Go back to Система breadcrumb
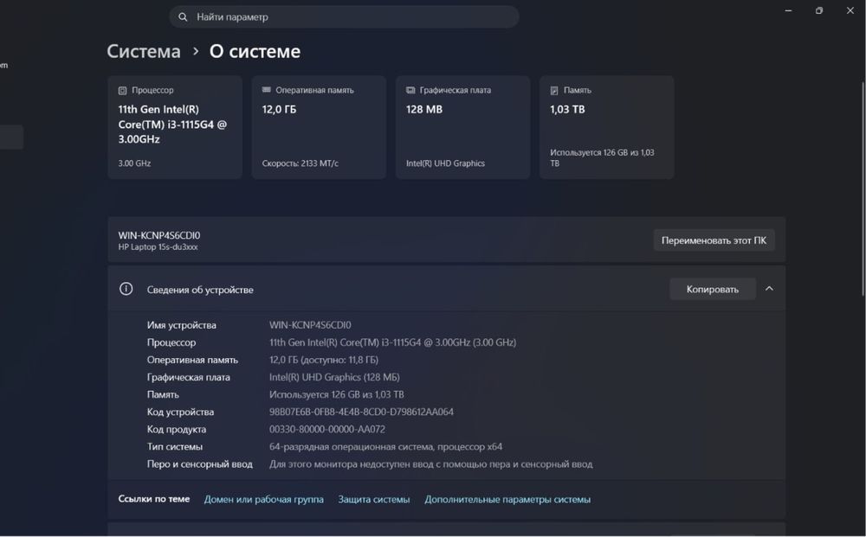 [144, 51]
